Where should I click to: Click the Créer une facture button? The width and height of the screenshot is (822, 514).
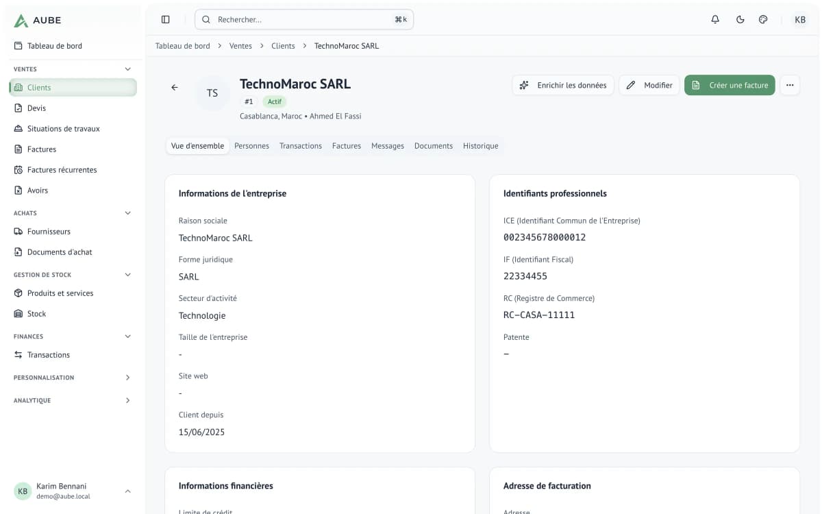(730, 85)
